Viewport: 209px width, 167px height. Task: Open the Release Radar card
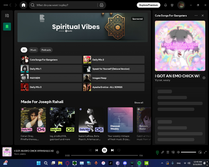144,124
